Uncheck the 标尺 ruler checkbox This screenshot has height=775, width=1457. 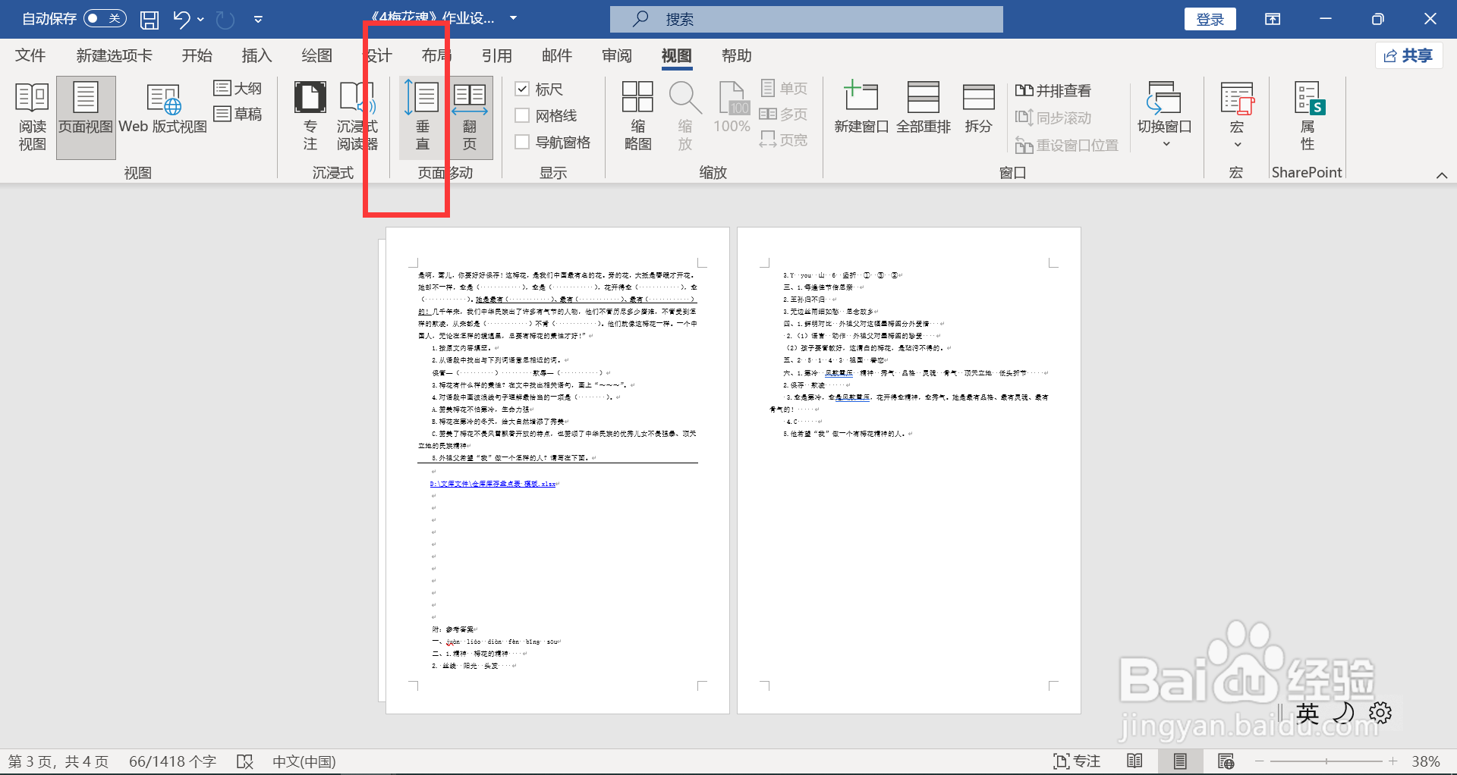point(522,89)
